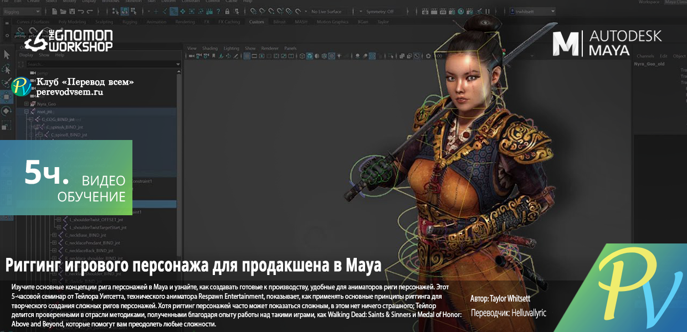Select by component type mode icon

point(134,12)
